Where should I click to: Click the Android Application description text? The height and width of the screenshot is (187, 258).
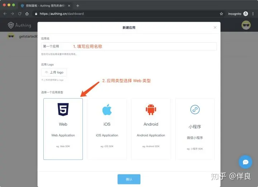tap(151, 135)
